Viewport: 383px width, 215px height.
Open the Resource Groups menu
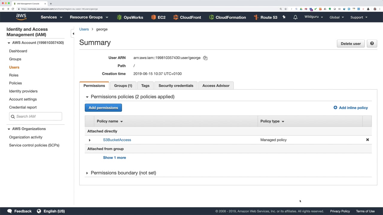89,17
